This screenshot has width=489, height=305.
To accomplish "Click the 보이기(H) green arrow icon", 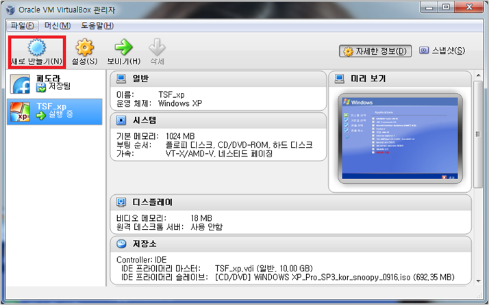I will coord(123,47).
